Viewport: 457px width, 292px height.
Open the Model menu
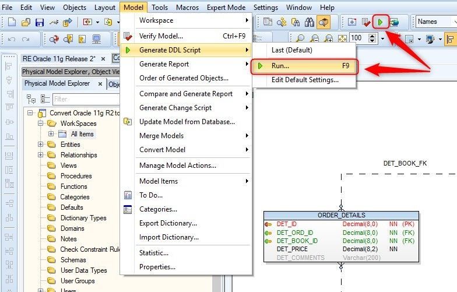[133, 7]
